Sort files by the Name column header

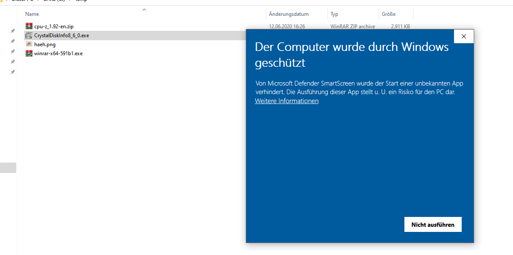[32, 14]
